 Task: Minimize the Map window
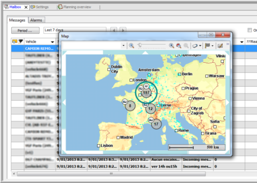pos(203,35)
